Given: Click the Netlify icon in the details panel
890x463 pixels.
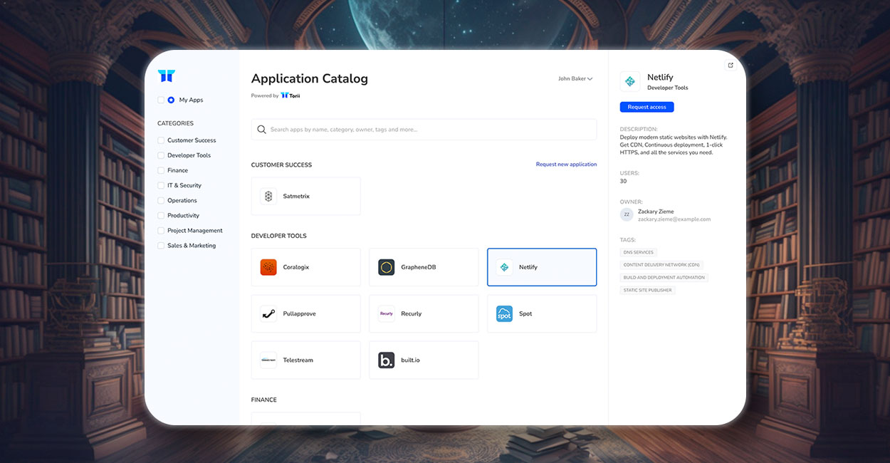Looking at the screenshot, I should (x=630, y=81).
